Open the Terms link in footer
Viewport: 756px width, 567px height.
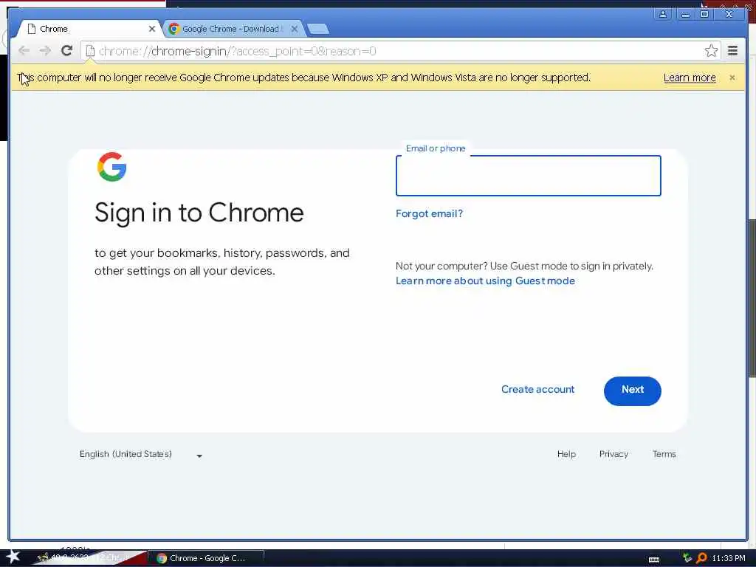pyautogui.click(x=664, y=454)
